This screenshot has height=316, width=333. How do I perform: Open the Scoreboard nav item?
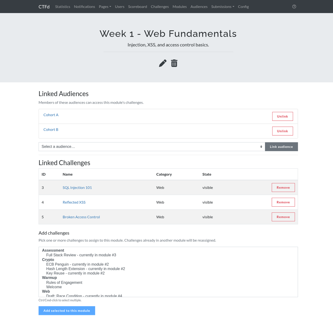[x=138, y=7]
